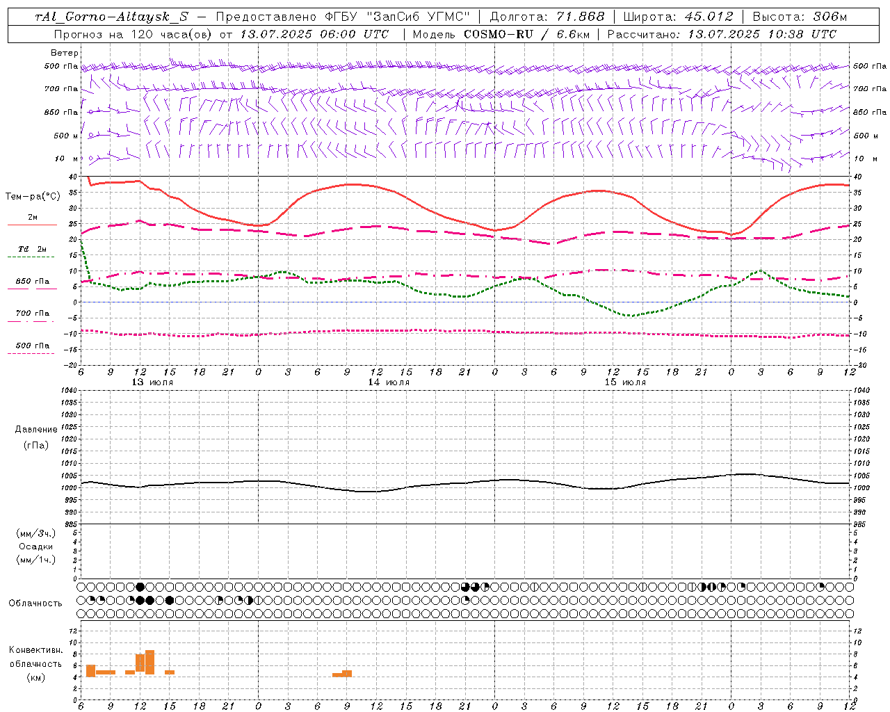This screenshot has width=890, height=712.
Task: Click the 2м temperature legend entry
Action: click(x=33, y=217)
